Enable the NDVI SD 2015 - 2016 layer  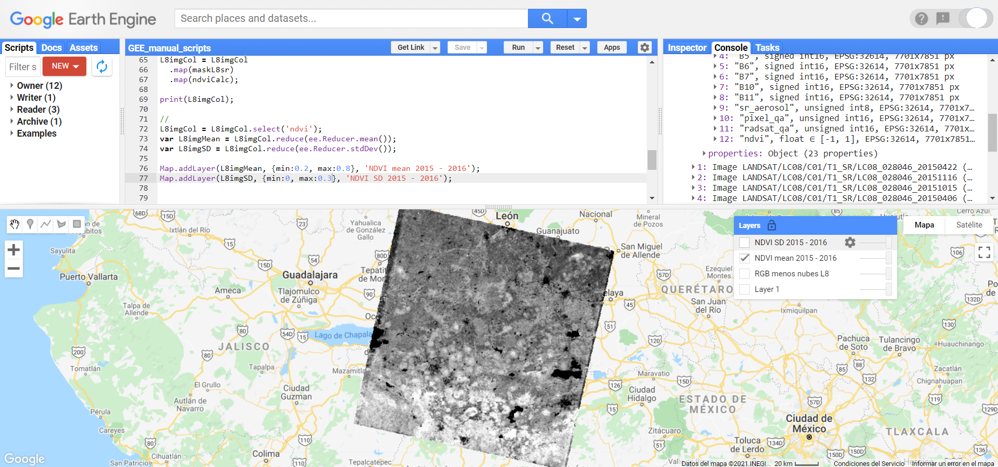(x=744, y=243)
